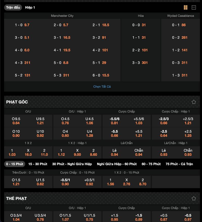Screen dimensions: 202x222
Task: Pick correct score 1 - 0 at 9.7
Action: tap(22, 25)
